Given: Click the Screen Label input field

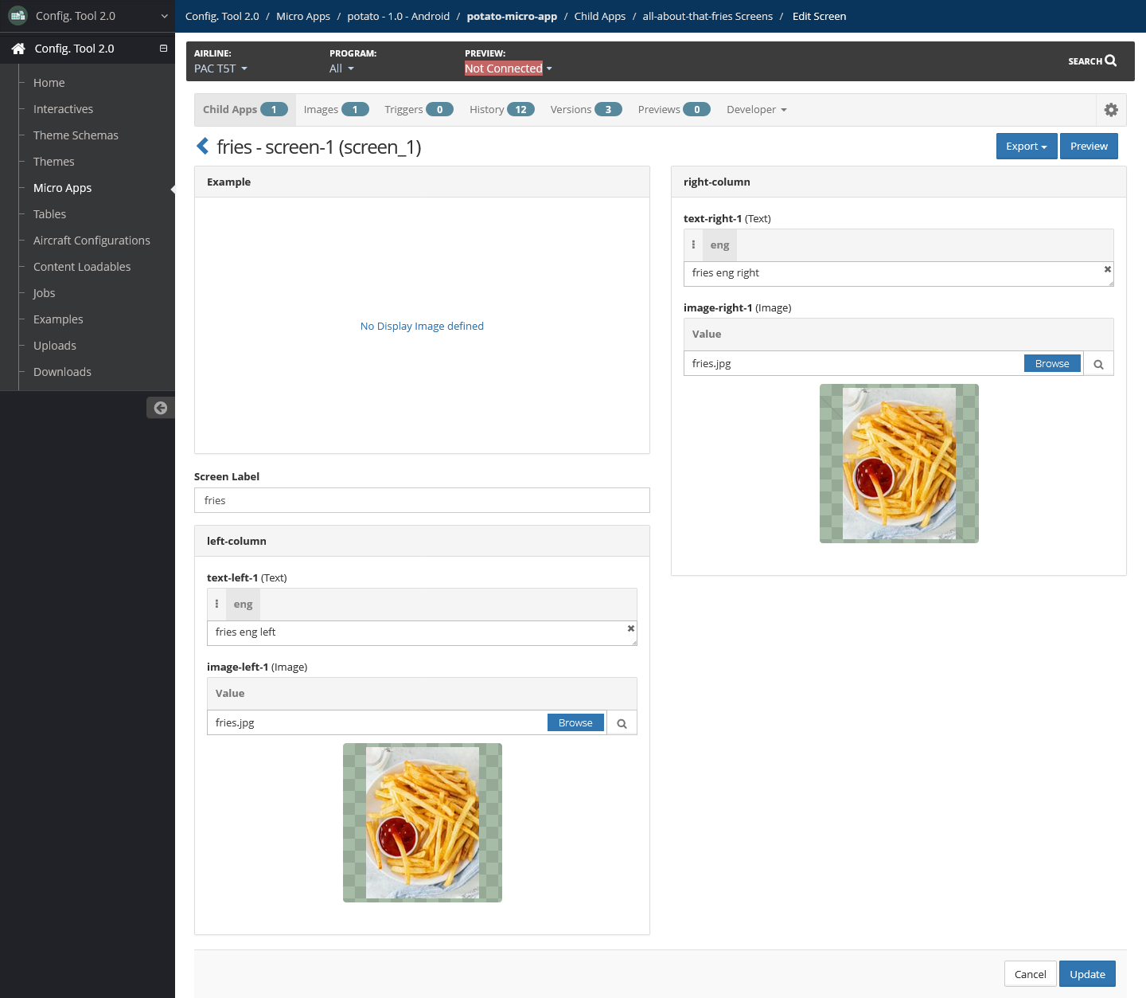Looking at the screenshot, I should [x=422, y=500].
